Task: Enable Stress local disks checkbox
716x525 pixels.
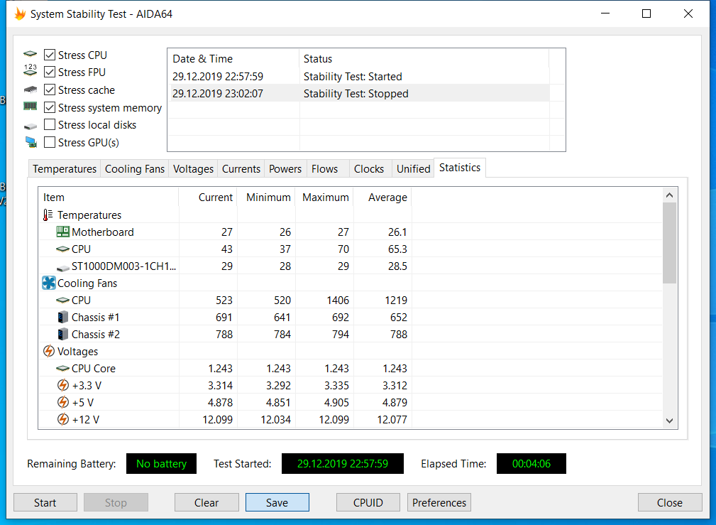Action: coord(50,125)
